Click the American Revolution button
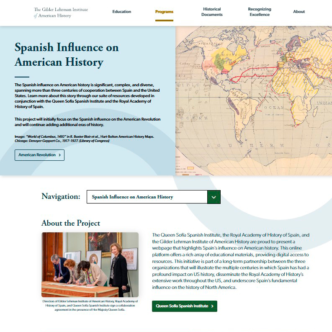Image resolution: width=332 pixels, height=332 pixels. click(40, 155)
